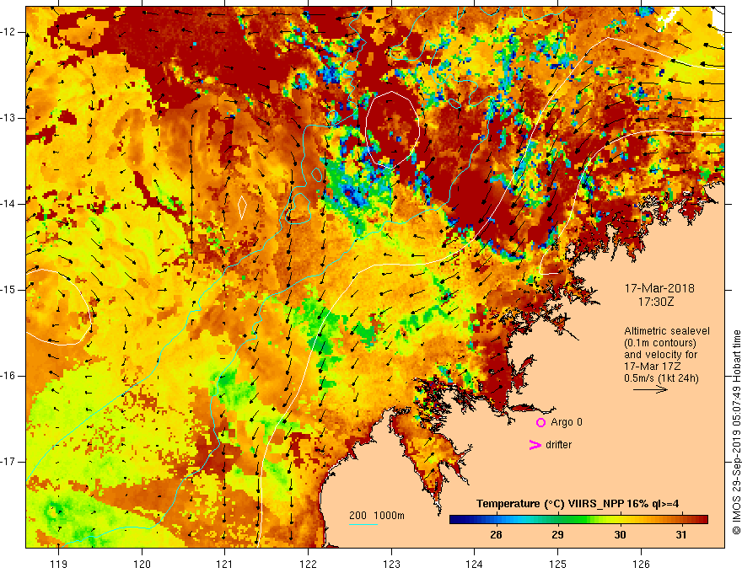This screenshot has width=742, height=573.
Task: Click longitude label 122 on bottom axis
Action: pyautogui.click(x=308, y=564)
